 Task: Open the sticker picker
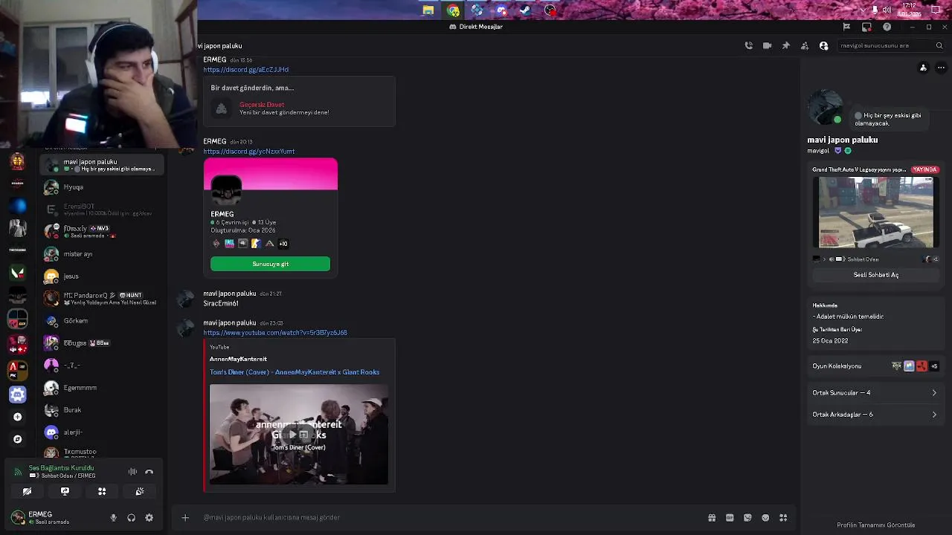pos(747,518)
